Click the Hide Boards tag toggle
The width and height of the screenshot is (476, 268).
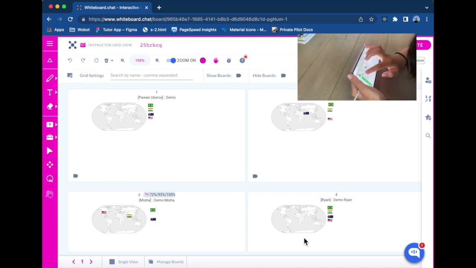click(x=283, y=76)
